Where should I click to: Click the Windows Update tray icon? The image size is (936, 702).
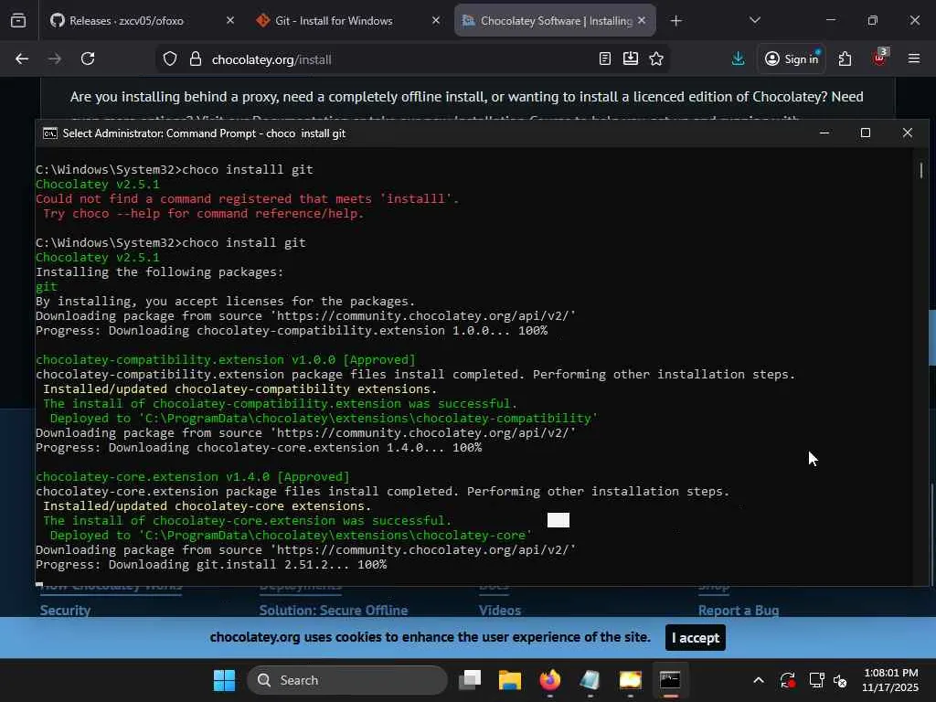click(787, 680)
